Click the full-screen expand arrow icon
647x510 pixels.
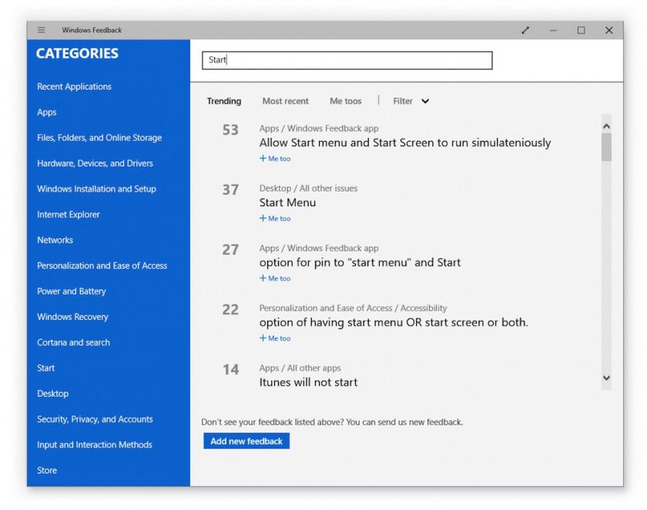coord(525,30)
